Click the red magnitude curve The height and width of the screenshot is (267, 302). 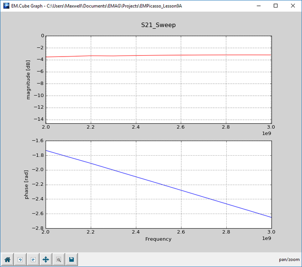(158, 55)
